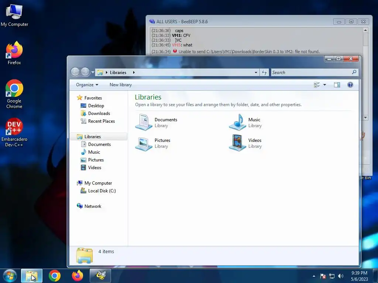Screen dimensions: 378x283
Task: Click the 'Open a library to see your files' description
Action: coord(218,105)
